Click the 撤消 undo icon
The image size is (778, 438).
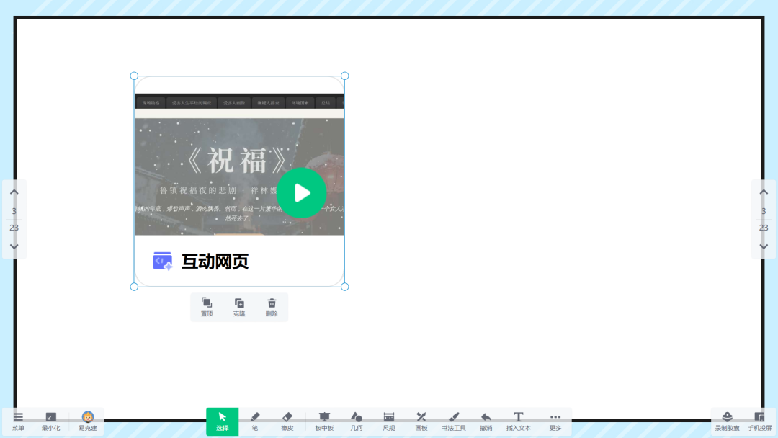[x=486, y=421]
